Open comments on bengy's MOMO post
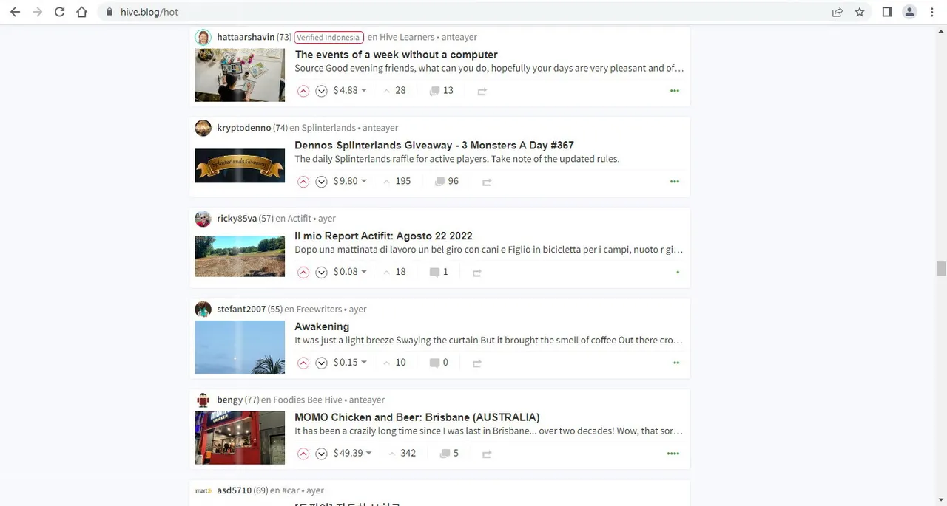 pyautogui.click(x=449, y=453)
